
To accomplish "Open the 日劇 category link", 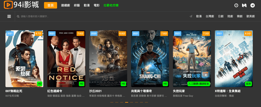I will coord(221,16).
